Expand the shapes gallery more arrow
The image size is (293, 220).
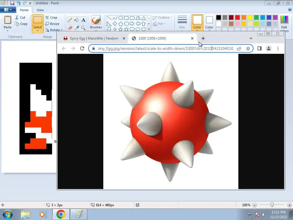pos(149,30)
